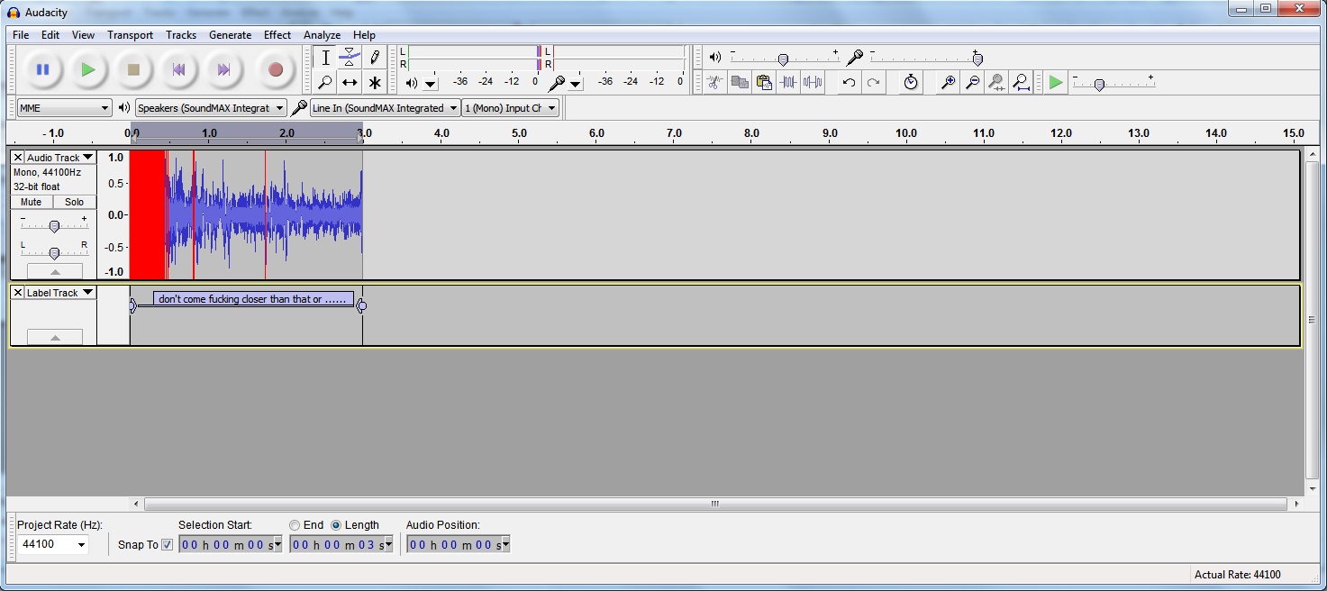Select the Envelope tool
This screenshot has width=1327, height=591.
pos(350,58)
